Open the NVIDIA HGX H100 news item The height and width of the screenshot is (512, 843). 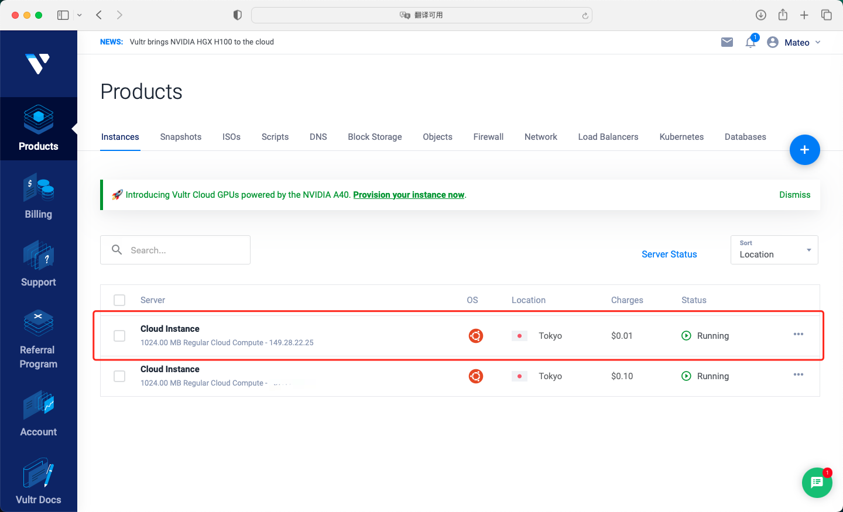[202, 42]
